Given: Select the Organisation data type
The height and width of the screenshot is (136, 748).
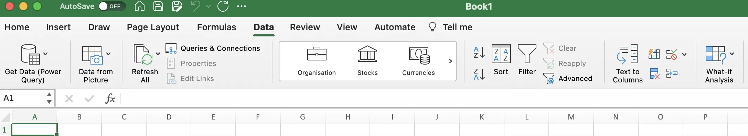Looking at the screenshot, I should [x=317, y=61].
